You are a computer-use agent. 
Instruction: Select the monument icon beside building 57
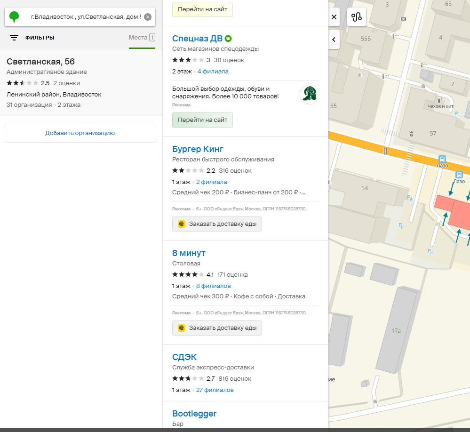point(412,134)
